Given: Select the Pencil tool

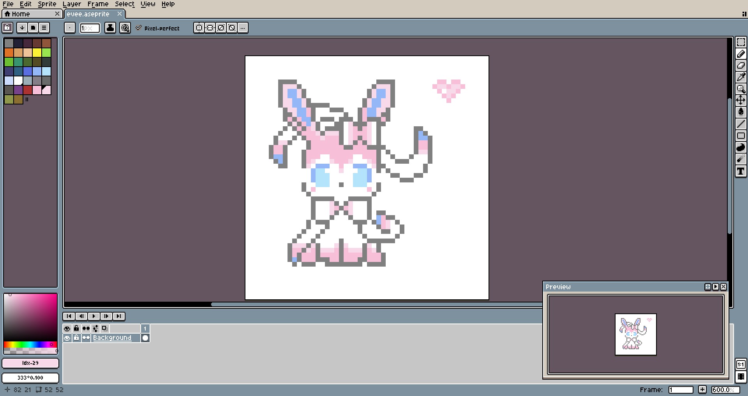Looking at the screenshot, I should (x=741, y=54).
